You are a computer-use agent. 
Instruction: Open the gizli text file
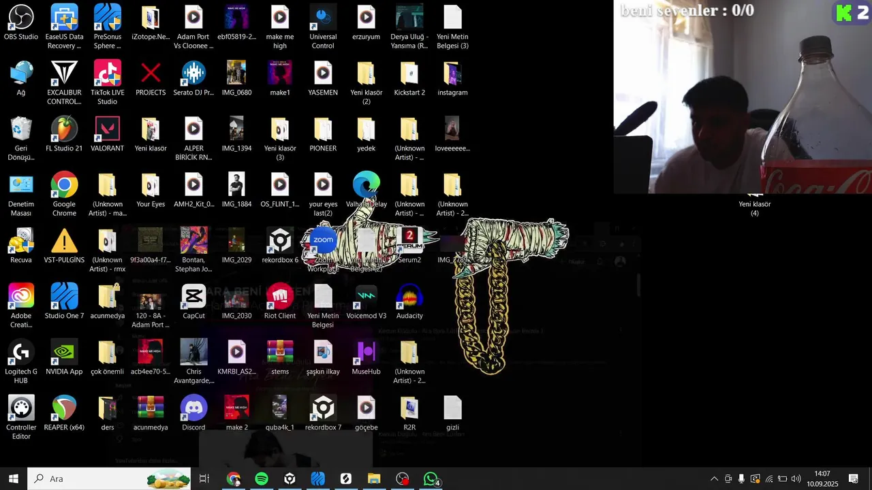452,413
